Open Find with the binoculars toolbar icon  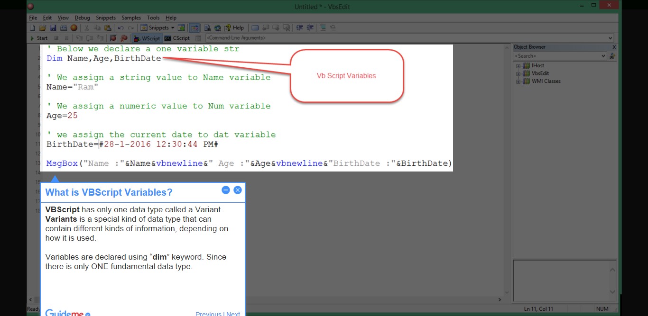pos(208,28)
